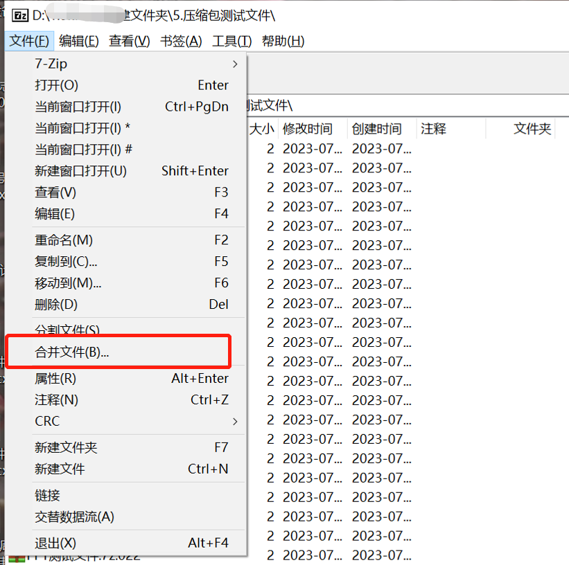Choose 链接 menu item

pyautogui.click(x=126, y=495)
